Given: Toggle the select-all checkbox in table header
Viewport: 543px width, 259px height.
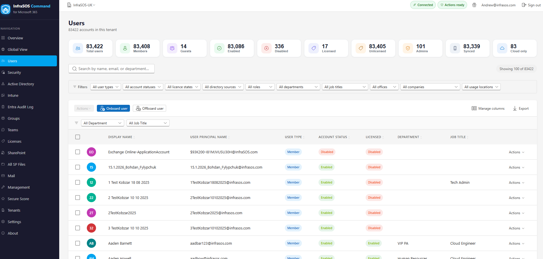Looking at the screenshot, I should (78, 137).
